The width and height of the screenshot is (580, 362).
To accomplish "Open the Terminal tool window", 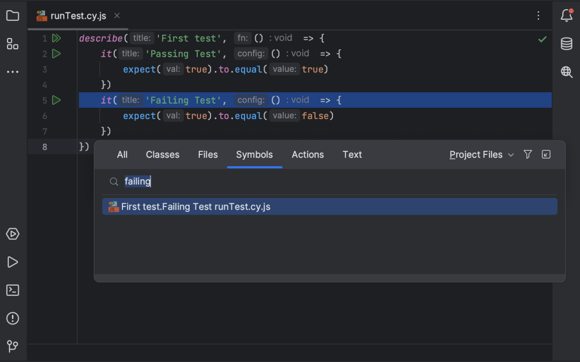I will 12,290.
